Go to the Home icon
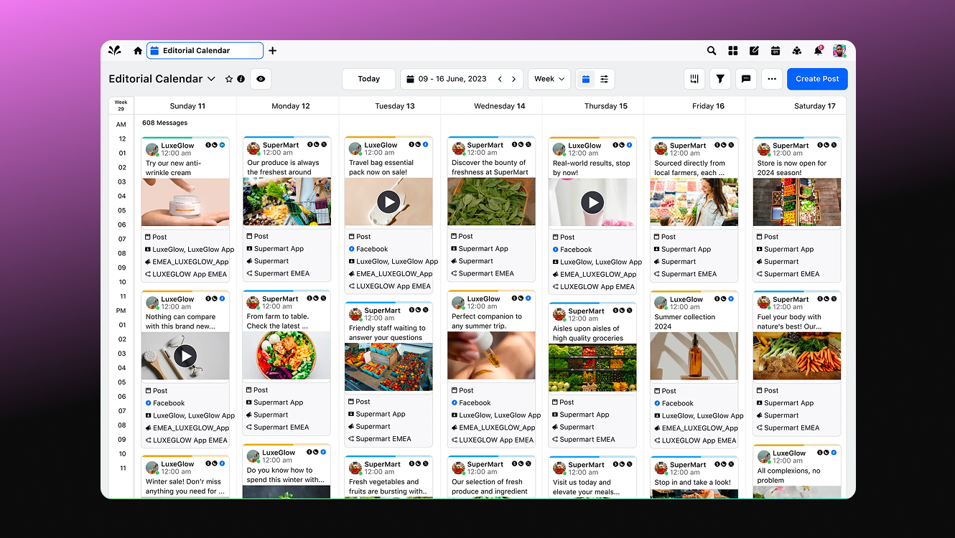This screenshot has width=955, height=538. tap(138, 51)
